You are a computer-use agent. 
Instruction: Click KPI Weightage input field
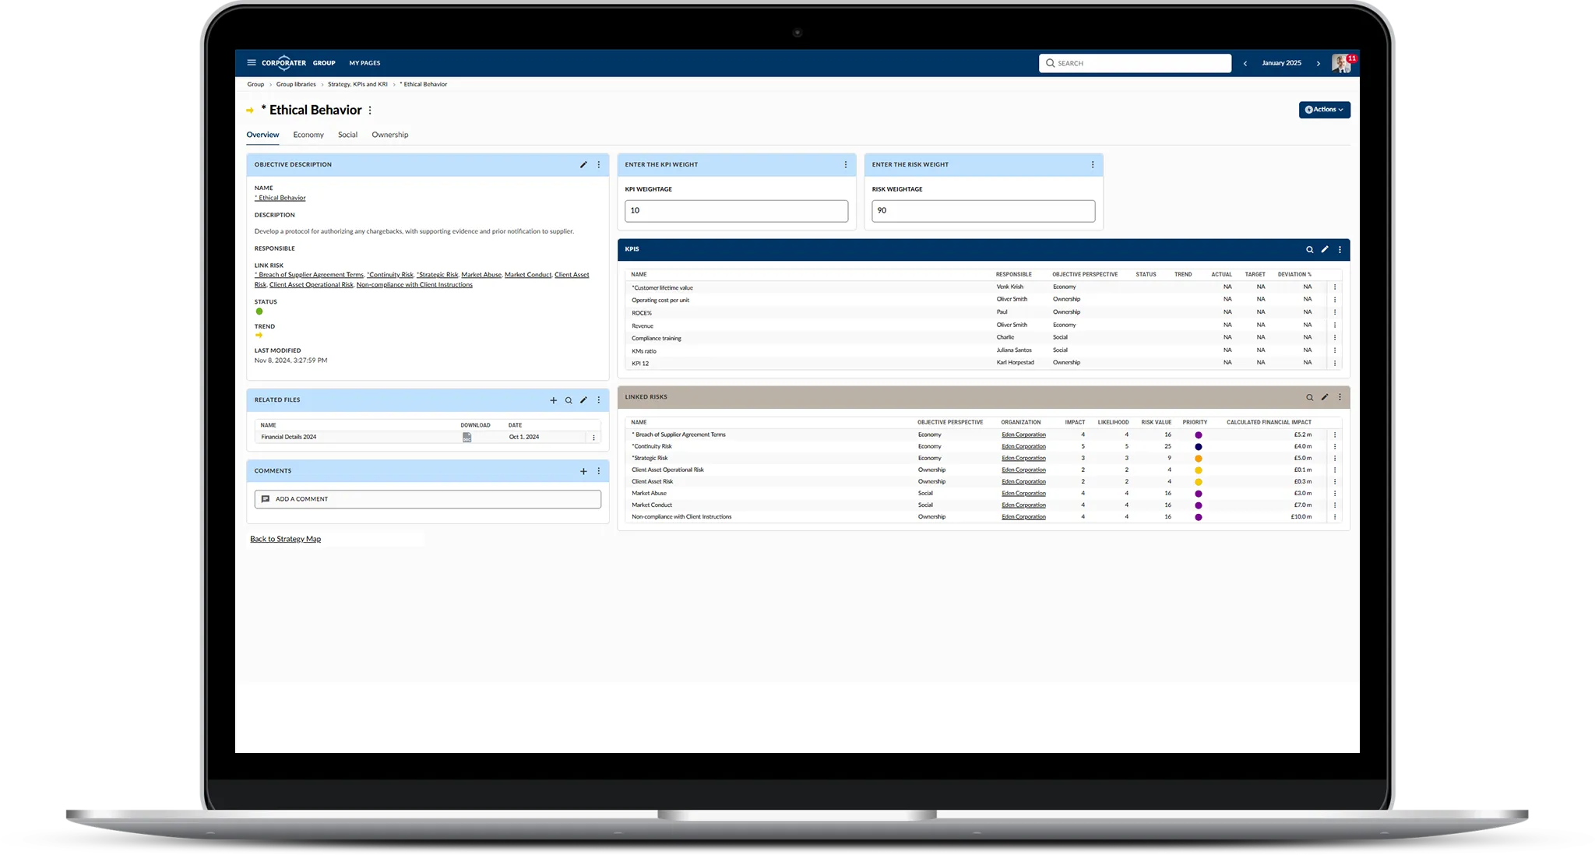(736, 211)
